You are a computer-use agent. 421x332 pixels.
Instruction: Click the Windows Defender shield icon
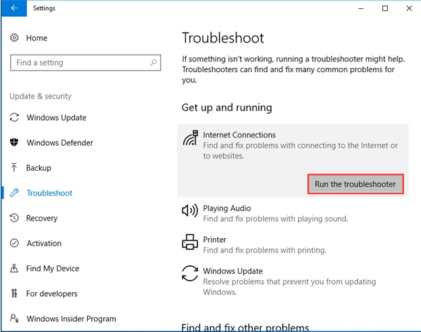(x=14, y=142)
